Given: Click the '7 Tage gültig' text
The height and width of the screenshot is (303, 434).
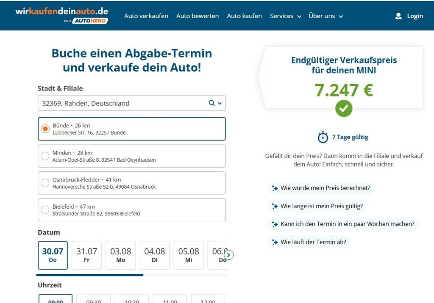Looking at the screenshot, I should click(350, 137).
